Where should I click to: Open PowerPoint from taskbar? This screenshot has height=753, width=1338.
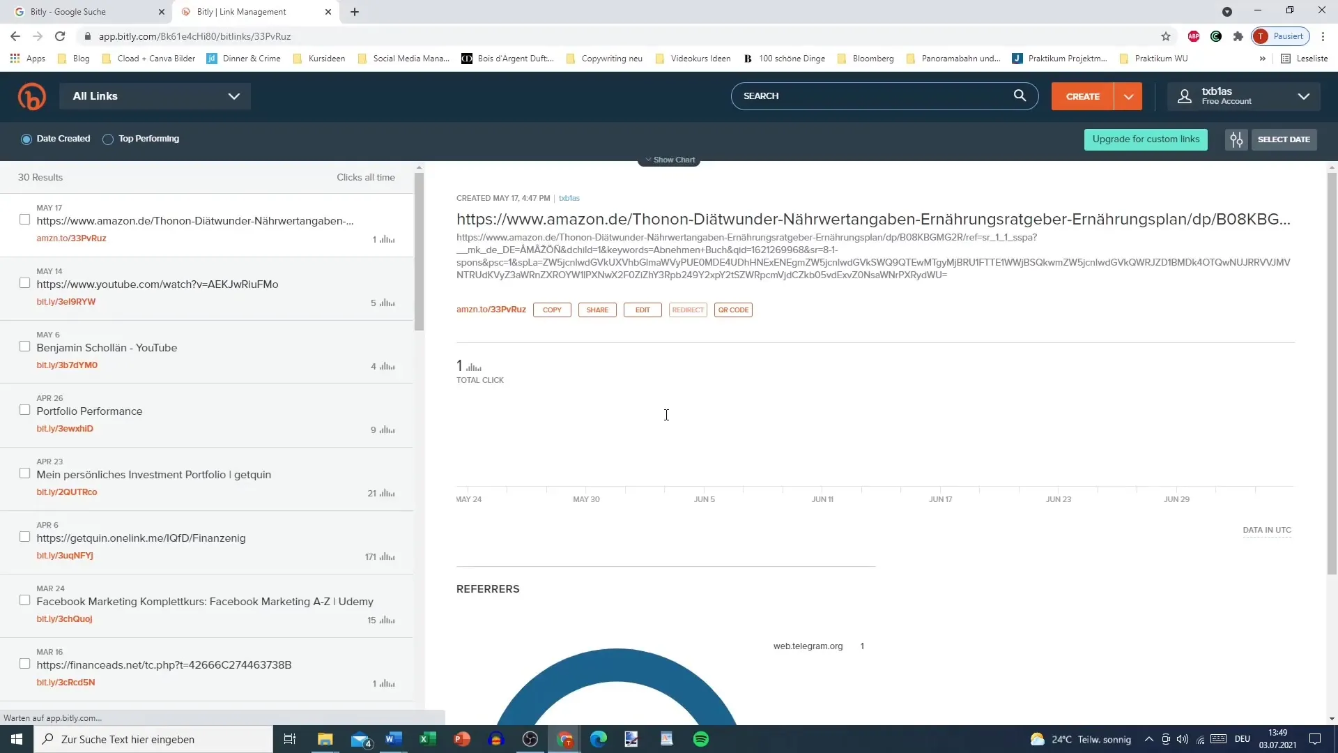point(462,739)
